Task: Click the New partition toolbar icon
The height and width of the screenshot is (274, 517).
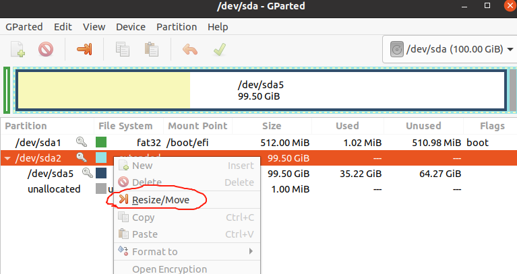Action: pos(18,49)
